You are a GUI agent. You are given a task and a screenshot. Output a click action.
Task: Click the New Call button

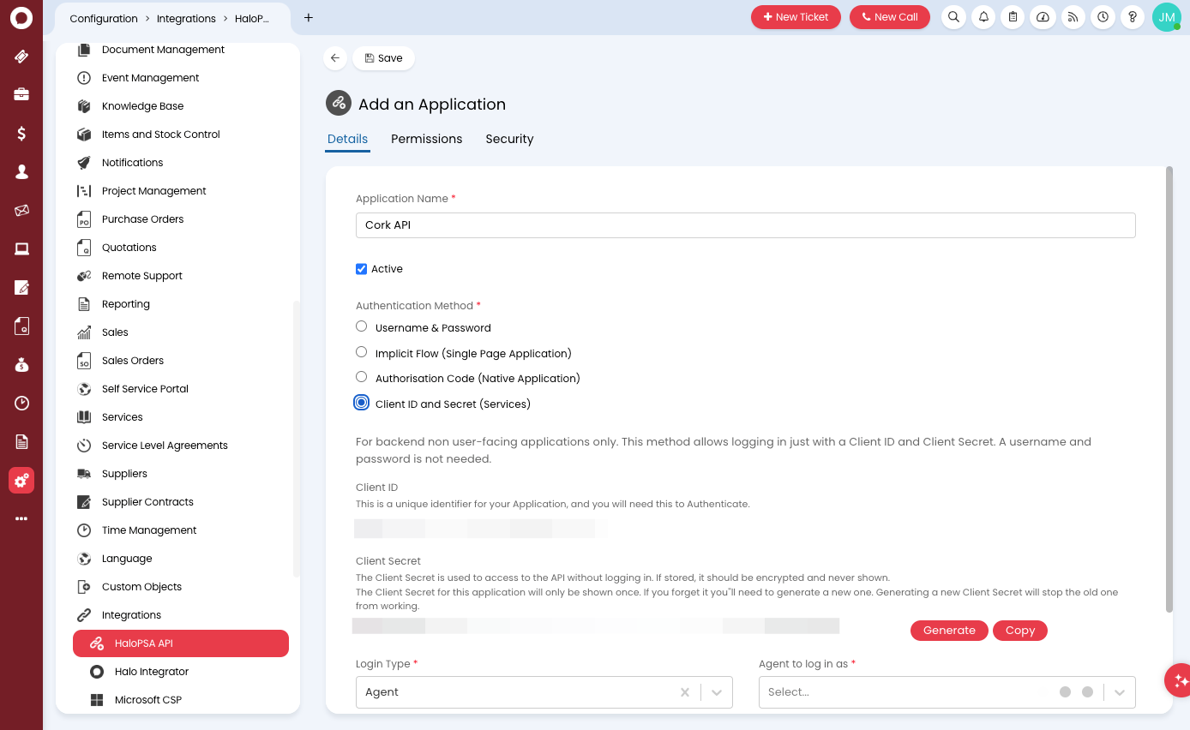point(890,17)
